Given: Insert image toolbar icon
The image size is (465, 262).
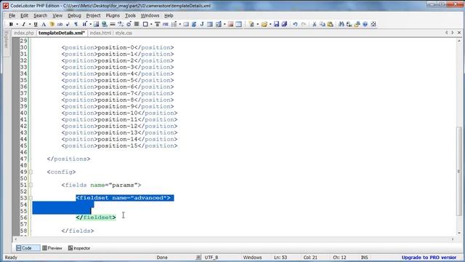Looking at the screenshot, I should [96, 24].
